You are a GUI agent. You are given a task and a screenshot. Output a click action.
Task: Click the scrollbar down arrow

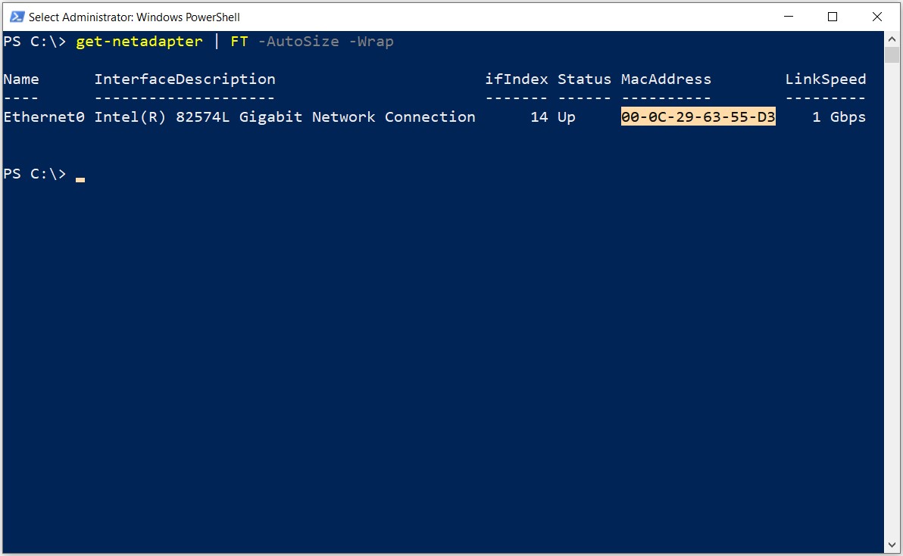pos(892,545)
